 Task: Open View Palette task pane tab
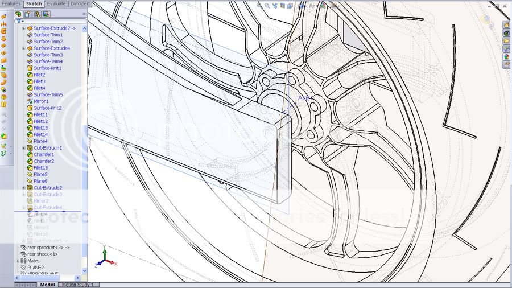click(506, 48)
